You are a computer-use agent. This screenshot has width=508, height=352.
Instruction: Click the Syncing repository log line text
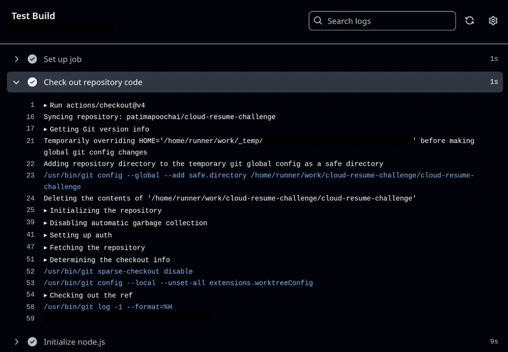point(159,117)
